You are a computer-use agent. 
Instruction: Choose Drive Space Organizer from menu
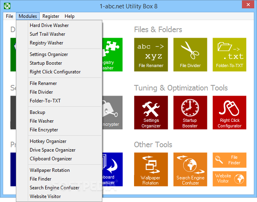coord(59,150)
